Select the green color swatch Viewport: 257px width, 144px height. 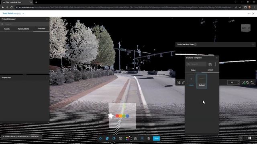point(124,116)
